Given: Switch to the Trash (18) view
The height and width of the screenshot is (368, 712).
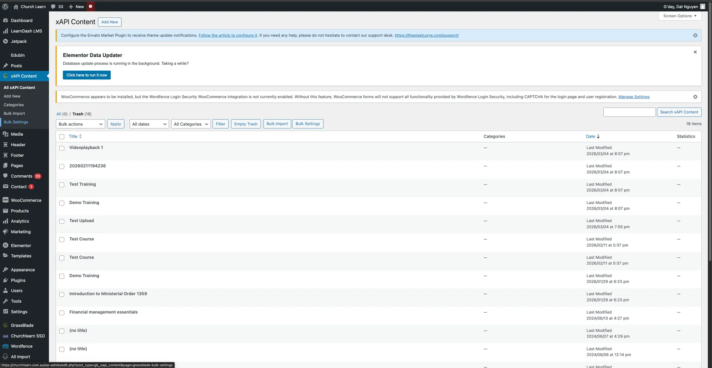Looking at the screenshot, I should coord(82,114).
